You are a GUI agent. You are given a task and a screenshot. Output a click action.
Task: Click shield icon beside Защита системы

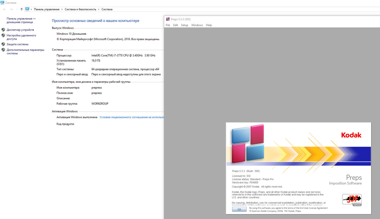click(x=3, y=44)
